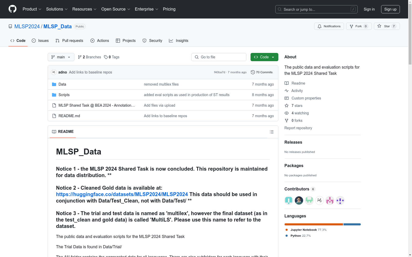This screenshot has width=412, height=257.
Task: Click Report repository link
Action: [x=298, y=128]
